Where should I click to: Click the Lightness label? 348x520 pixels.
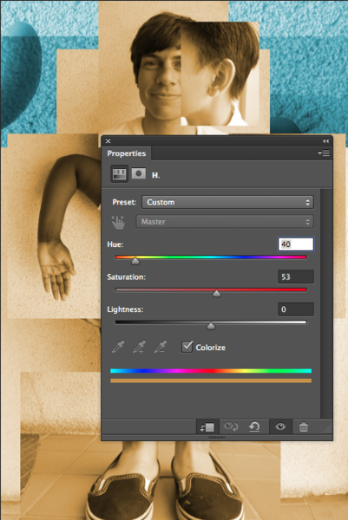pyautogui.click(x=125, y=309)
